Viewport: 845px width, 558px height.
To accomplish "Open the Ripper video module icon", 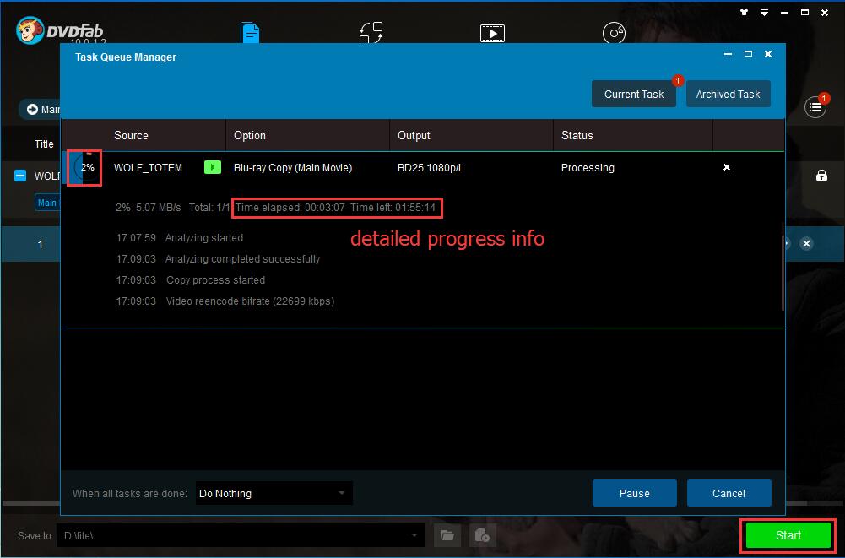I will point(492,33).
